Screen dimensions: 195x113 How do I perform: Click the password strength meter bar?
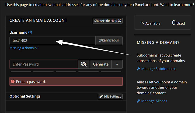pyautogui.click(x=66, y=72)
